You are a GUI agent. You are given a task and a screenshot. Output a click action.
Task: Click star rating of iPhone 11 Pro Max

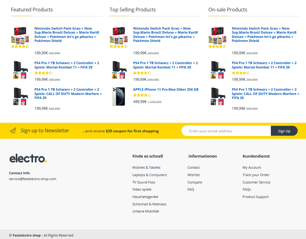click(142, 95)
